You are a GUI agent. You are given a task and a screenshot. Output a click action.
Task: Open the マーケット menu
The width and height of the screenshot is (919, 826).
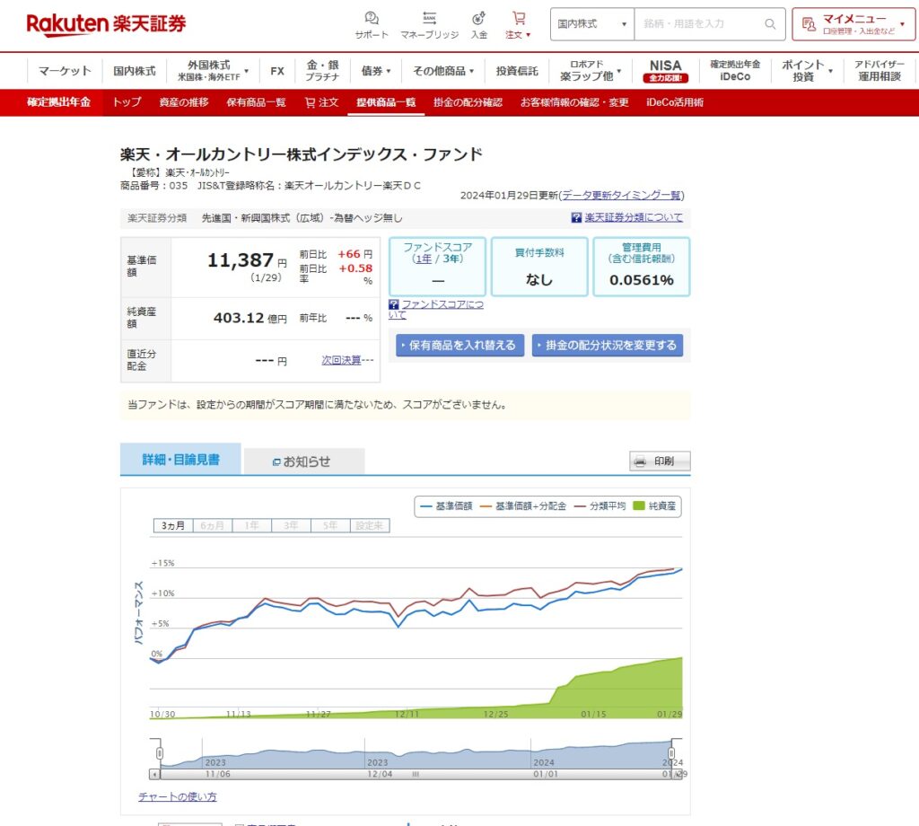tap(65, 71)
